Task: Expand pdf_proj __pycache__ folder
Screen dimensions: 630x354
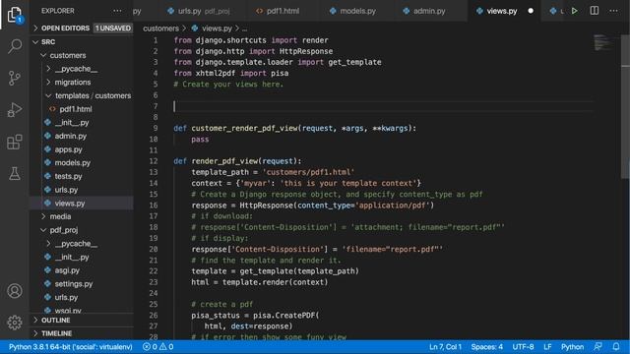Action: 76,244
